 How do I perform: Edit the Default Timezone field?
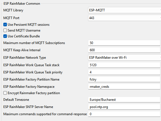124,100
